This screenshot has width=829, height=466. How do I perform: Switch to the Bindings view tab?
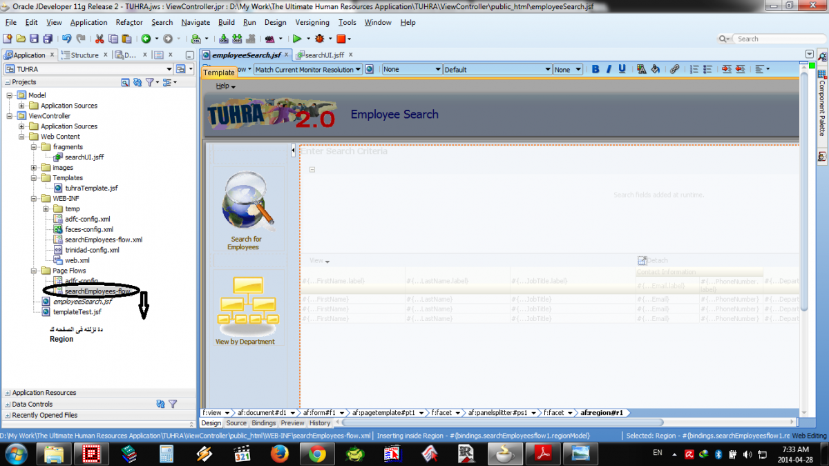point(264,423)
